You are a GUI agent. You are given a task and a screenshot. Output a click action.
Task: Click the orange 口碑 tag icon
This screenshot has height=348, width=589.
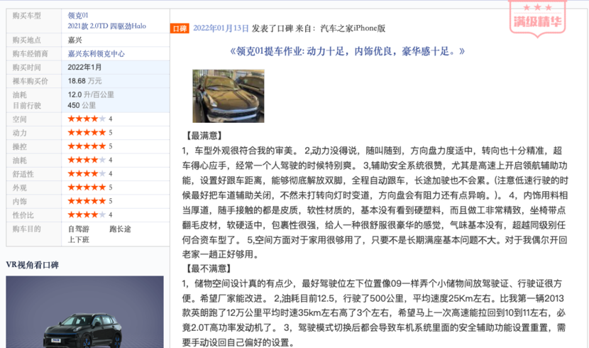coord(180,28)
